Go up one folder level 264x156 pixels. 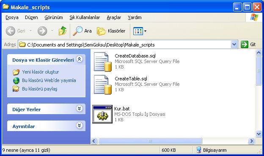coord(63,31)
